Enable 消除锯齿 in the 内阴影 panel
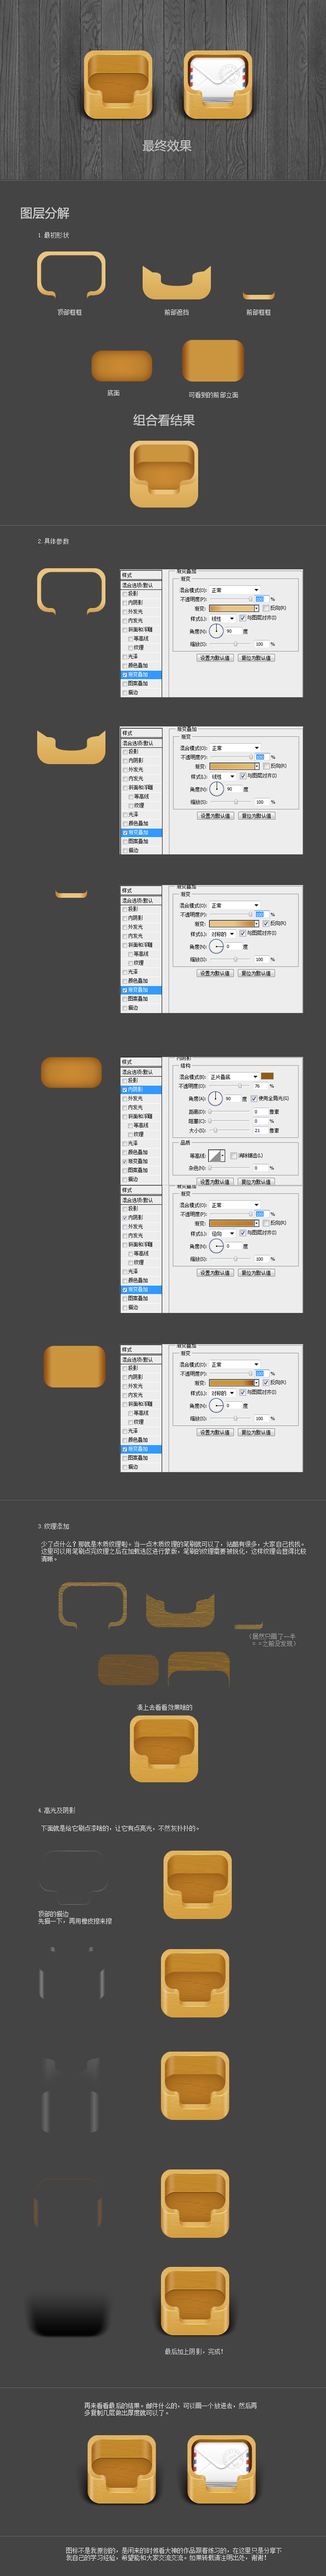Viewport: 326px width, 2576px height. [233, 1155]
